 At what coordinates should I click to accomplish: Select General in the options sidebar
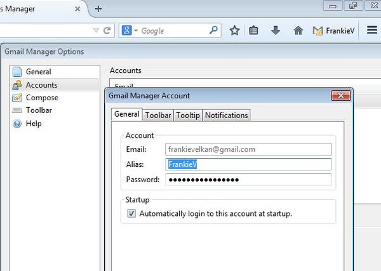tap(55, 72)
